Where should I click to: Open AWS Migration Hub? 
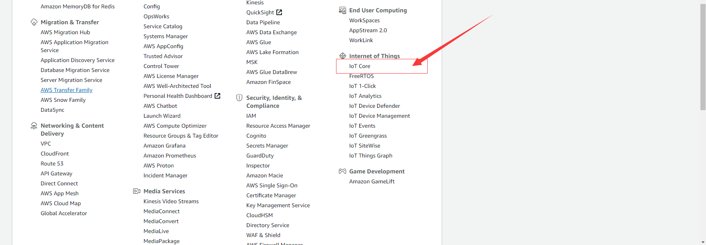pyautogui.click(x=65, y=32)
